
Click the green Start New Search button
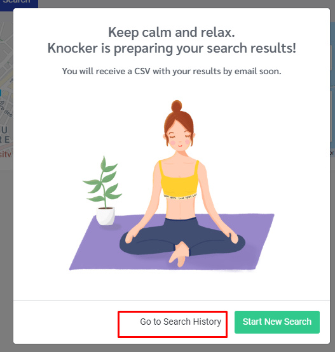277,322
